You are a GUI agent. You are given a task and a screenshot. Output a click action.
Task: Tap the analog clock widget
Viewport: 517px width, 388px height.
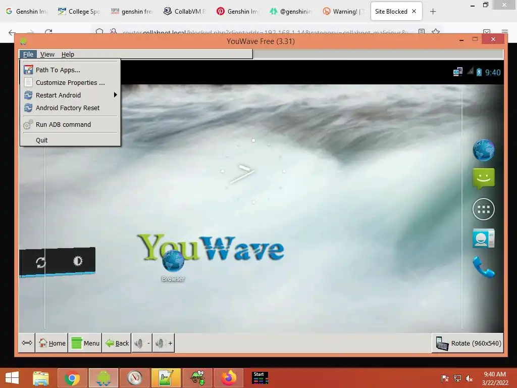[x=253, y=171]
